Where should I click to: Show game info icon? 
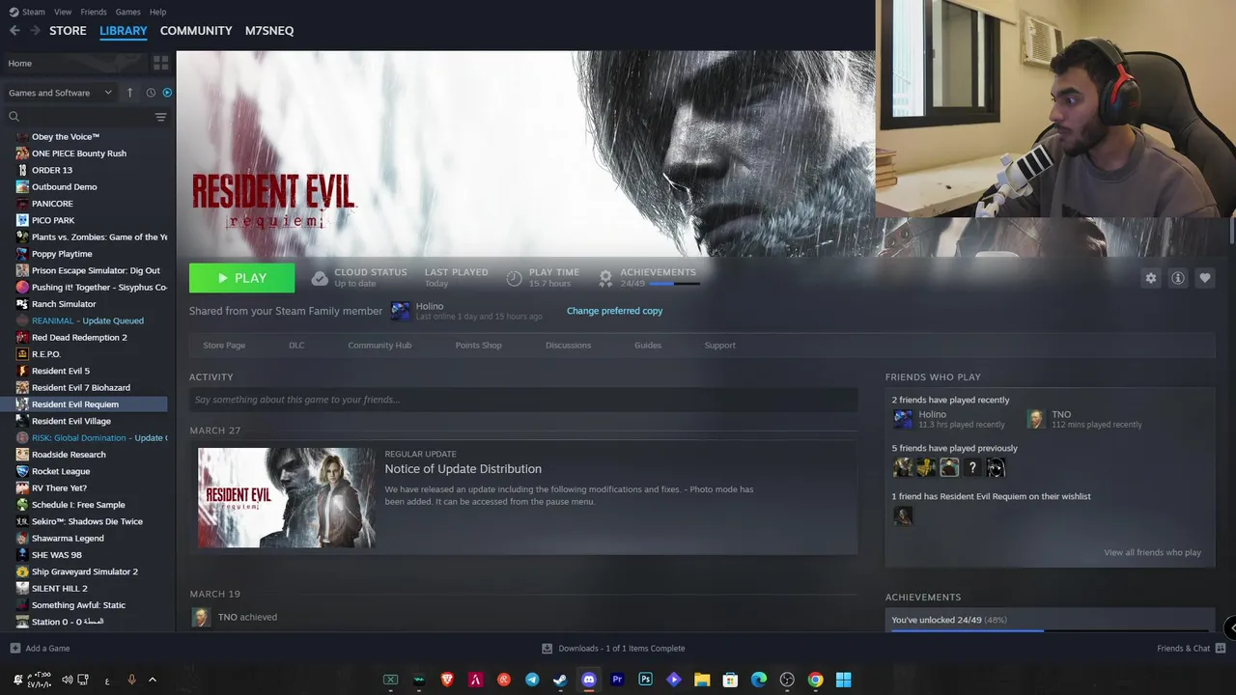[x=1177, y=278]
